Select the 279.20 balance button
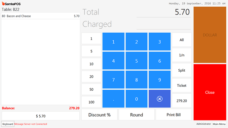This screenshot has width=228, height=128. 182,101
